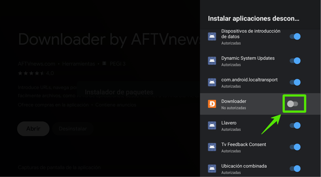Click the com.android.localtransport Android icon
The image size is (321, 177).
(x=212, y=82)
